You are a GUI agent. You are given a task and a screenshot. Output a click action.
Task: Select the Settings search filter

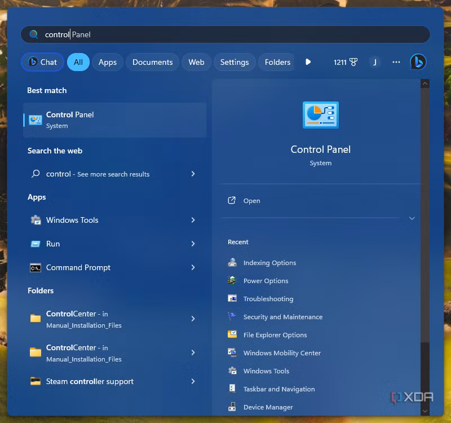235,62
